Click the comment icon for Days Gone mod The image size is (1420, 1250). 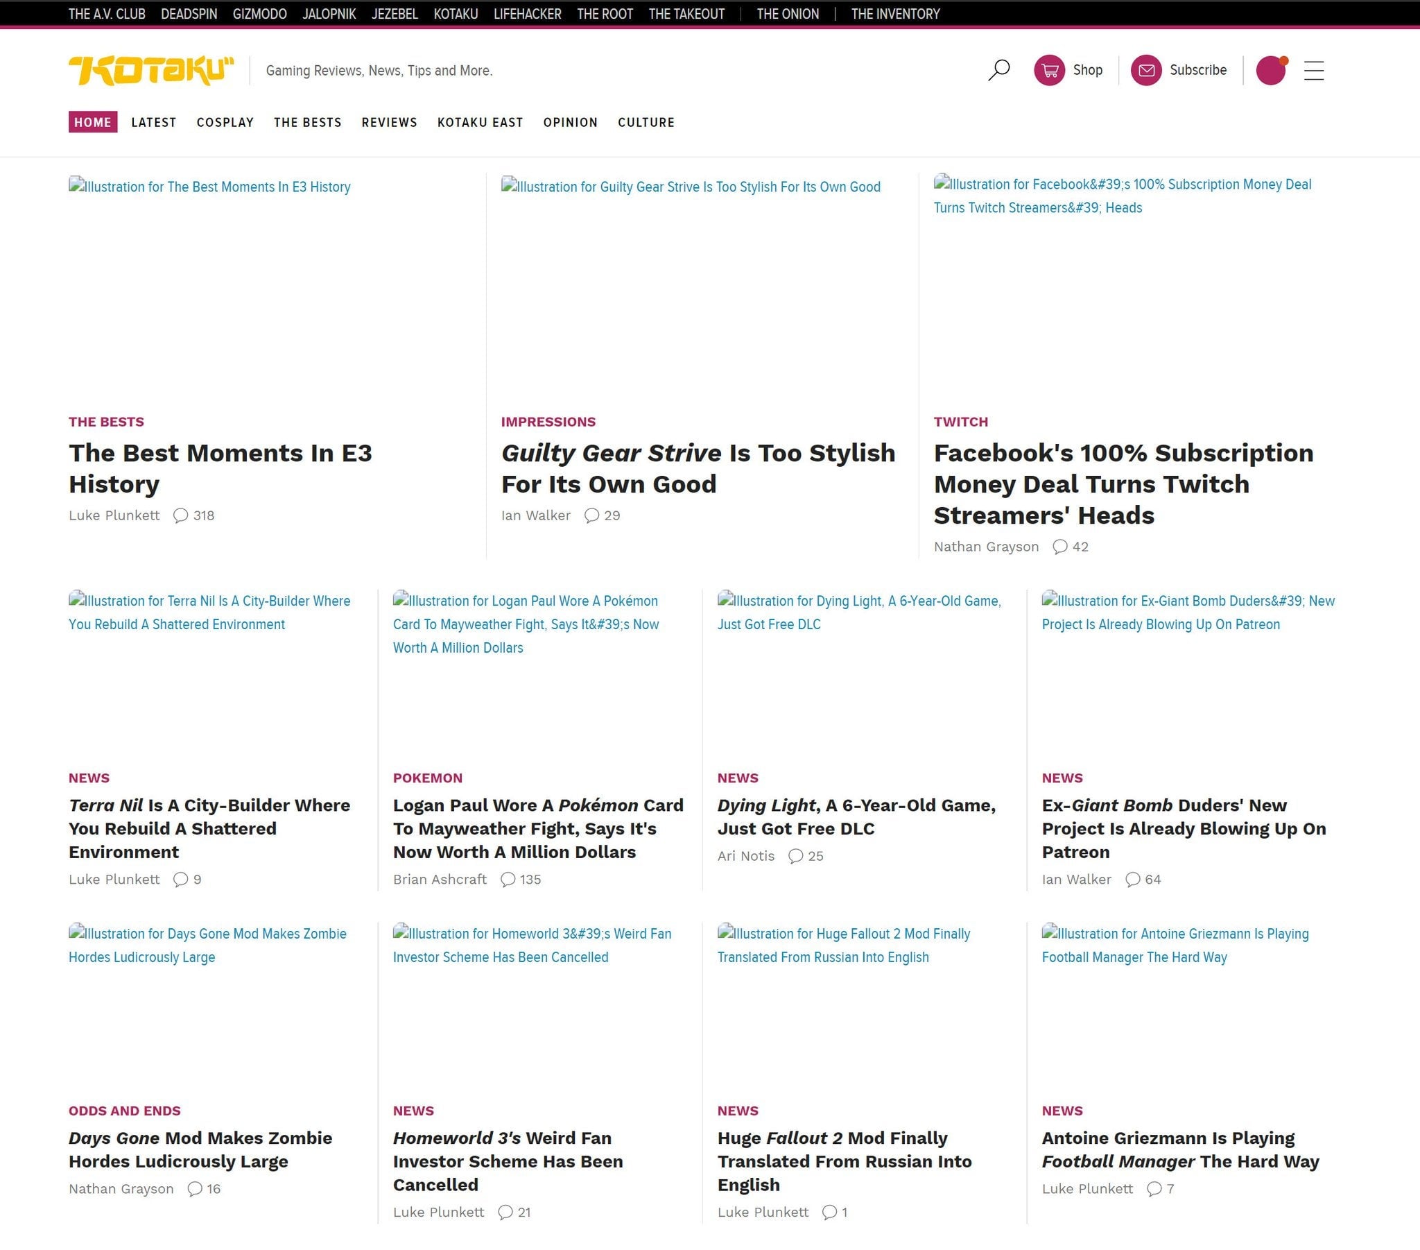click(x=196, y=1189)
